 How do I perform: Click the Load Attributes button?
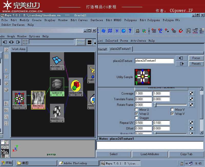pos(150,154)
